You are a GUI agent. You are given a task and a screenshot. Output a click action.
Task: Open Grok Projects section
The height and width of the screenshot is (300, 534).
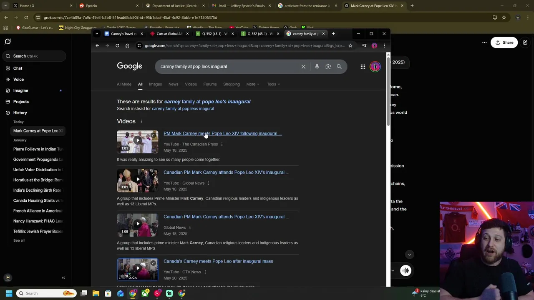21,102
